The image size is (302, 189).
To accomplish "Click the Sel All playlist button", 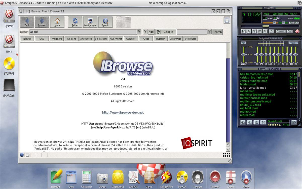I will pos(256,122).
